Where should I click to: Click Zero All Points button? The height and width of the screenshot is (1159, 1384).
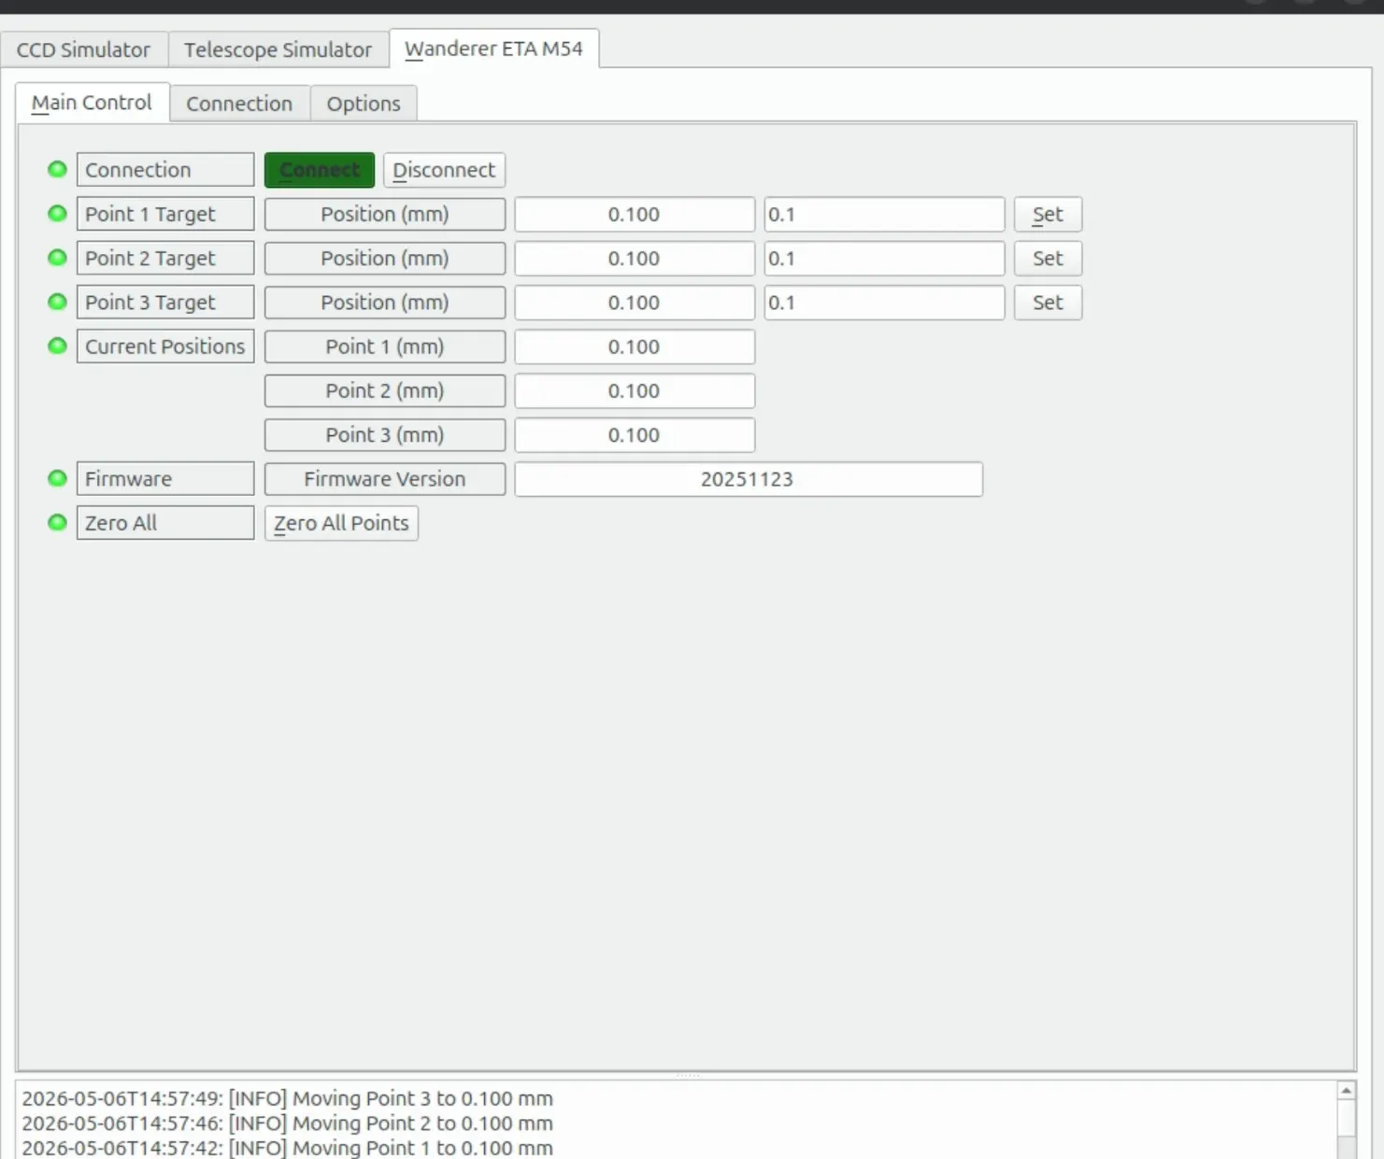tap(341, 523)
